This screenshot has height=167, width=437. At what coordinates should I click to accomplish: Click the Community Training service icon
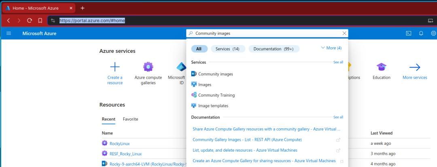tap(194, 95)
